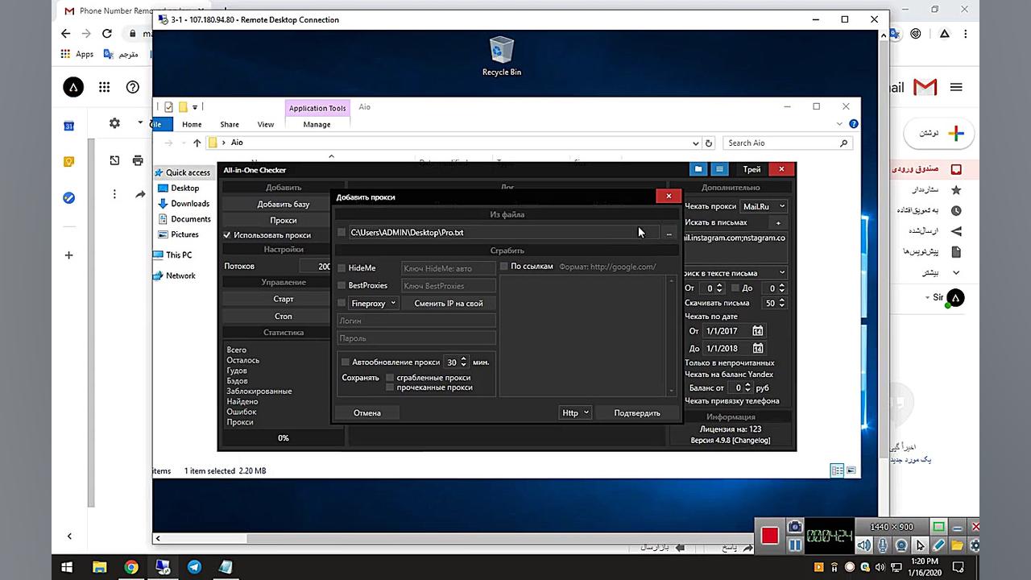Click the Сменить IP на свой button
Image resolution: width=1031 pixels, height=580 pixels.
(449, 303)
